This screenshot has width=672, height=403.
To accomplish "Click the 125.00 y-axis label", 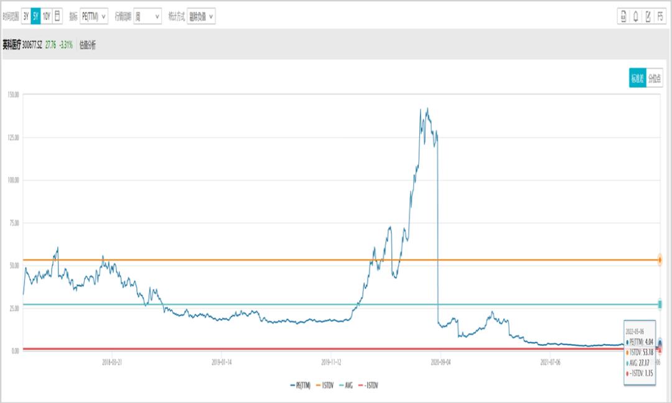I will click(13, 137).
